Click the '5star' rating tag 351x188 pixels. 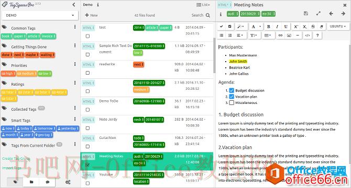9,98
